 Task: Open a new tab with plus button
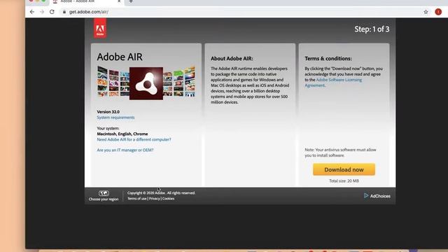point(131,1)
